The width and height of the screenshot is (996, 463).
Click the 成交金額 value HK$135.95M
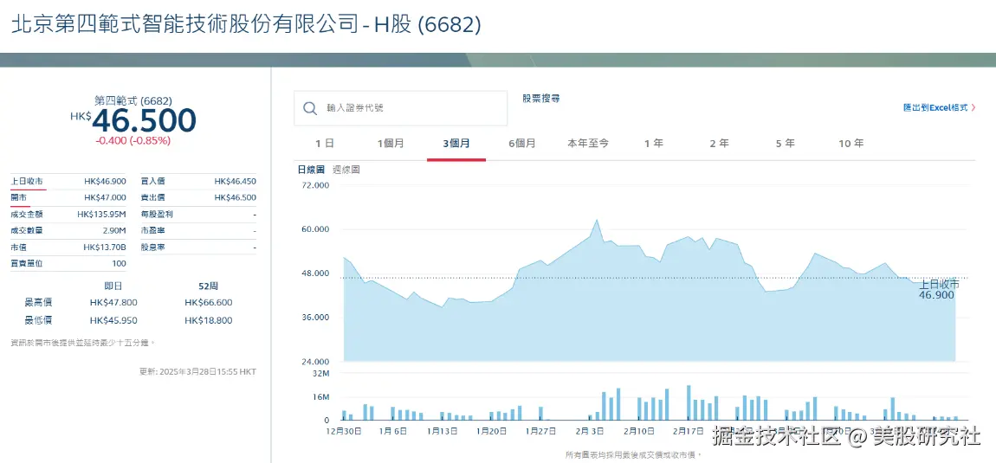tap(101, 214)
